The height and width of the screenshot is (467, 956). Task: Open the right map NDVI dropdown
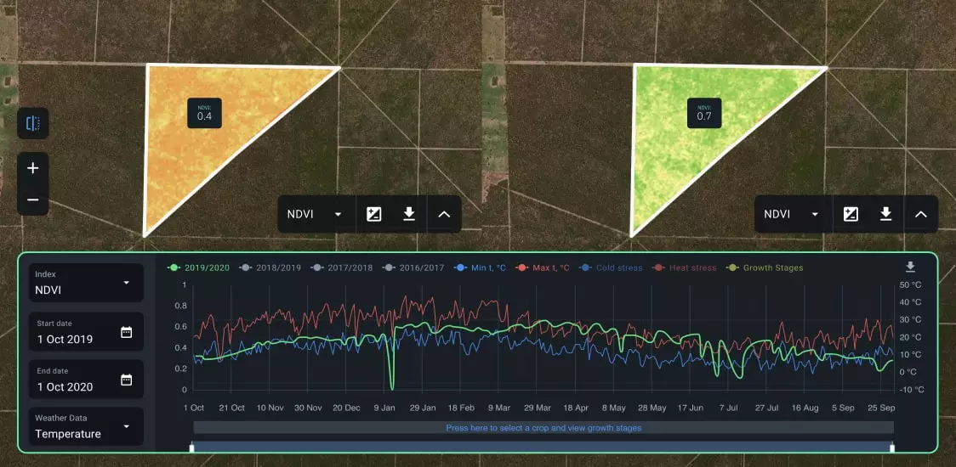coord(790,214)
